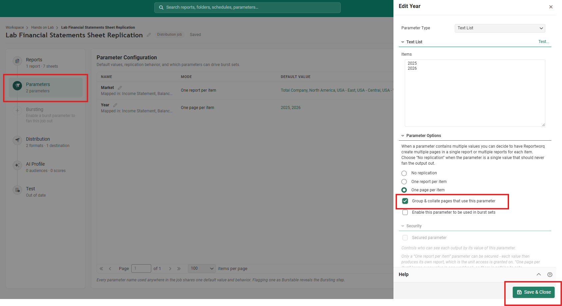This screenshot has height=306, width=562.
Task: Close the Edit Year panel
Action: (551, 7)
